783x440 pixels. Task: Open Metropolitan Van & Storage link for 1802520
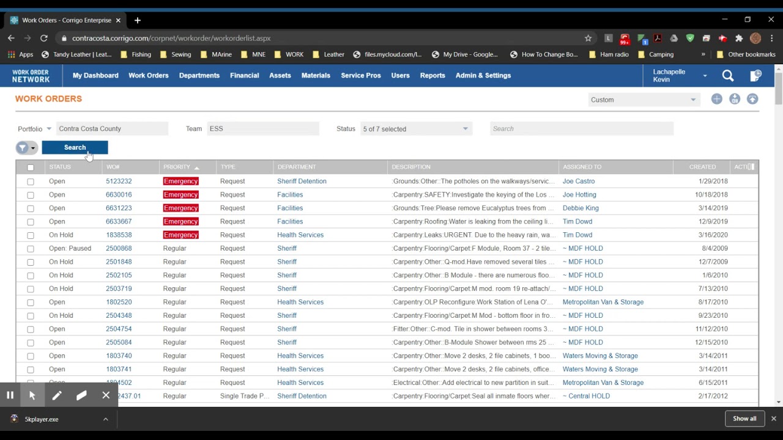click(x=603, y=302)
